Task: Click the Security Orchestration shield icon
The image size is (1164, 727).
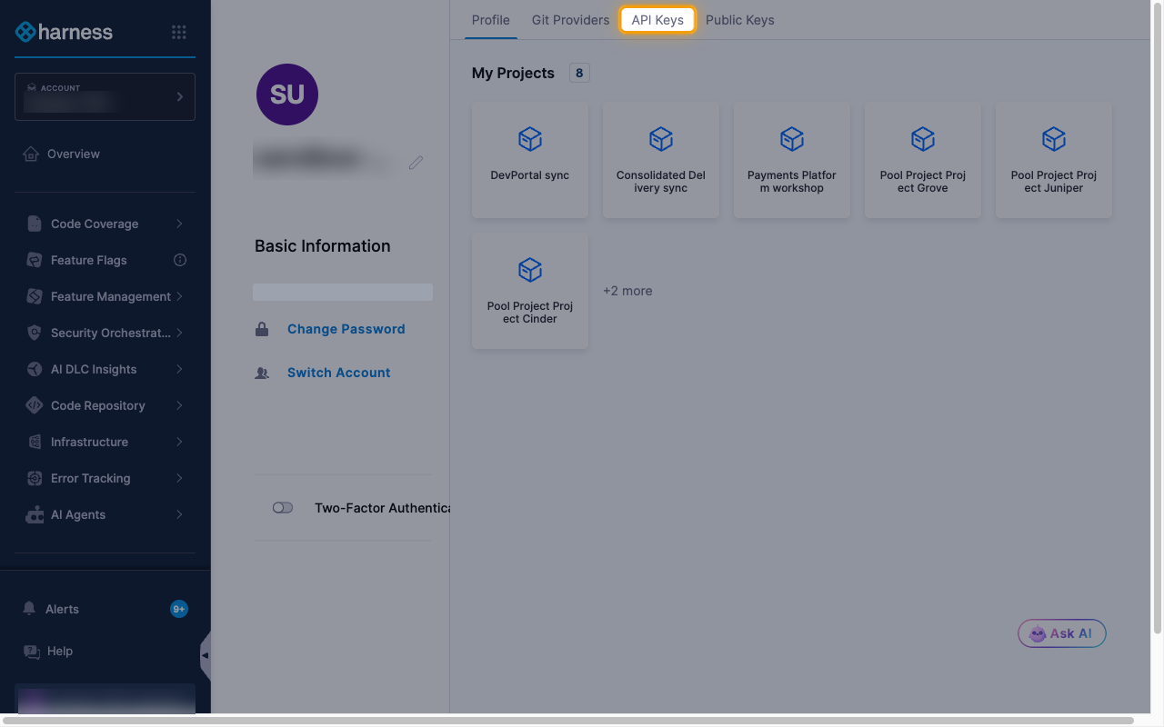Action: [35, 333]
